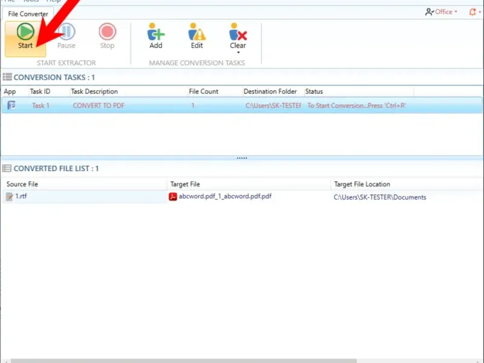
Task: Select the Task 1 row ID
Action: click(41, 105)
